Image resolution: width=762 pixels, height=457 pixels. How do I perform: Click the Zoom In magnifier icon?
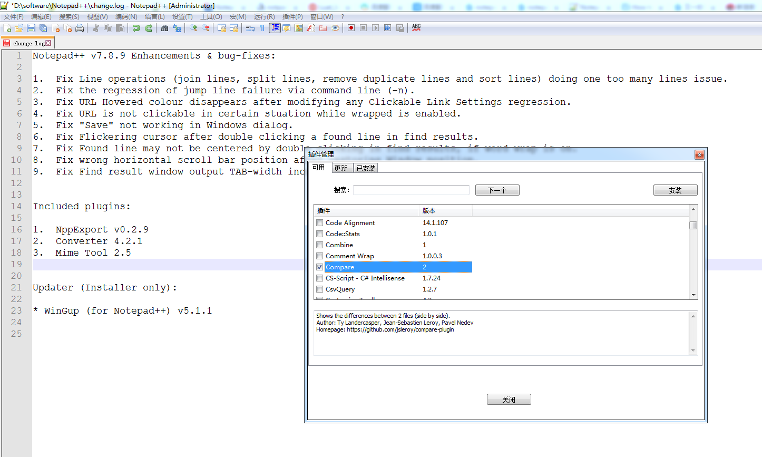pos(193,28)
